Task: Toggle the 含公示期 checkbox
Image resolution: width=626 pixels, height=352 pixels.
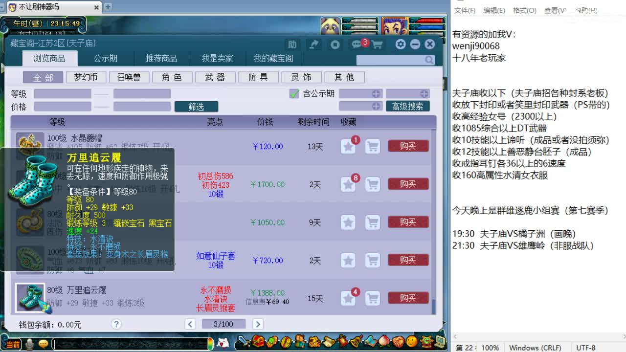Action: pyautogui.click(x=294, y=93)
